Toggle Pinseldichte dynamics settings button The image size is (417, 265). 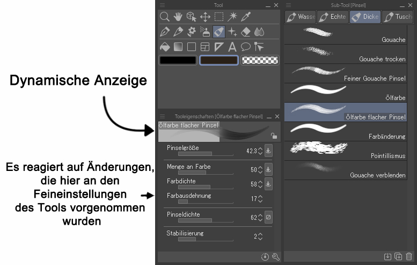tap(268, 218)
